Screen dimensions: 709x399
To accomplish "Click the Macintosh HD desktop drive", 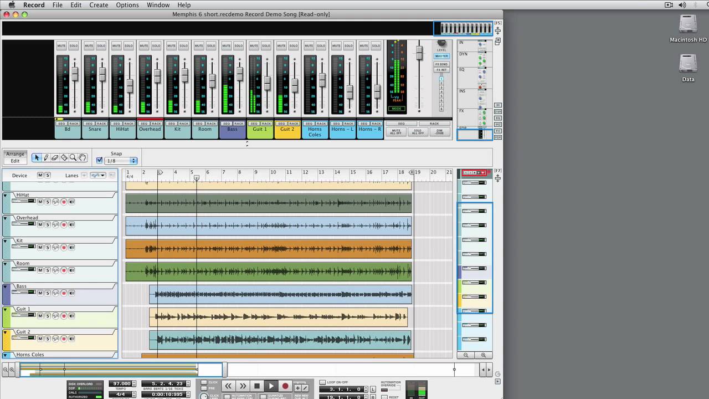I will [689, 29].
